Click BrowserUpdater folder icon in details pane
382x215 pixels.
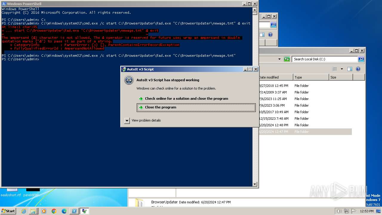[x=140, y=203]
